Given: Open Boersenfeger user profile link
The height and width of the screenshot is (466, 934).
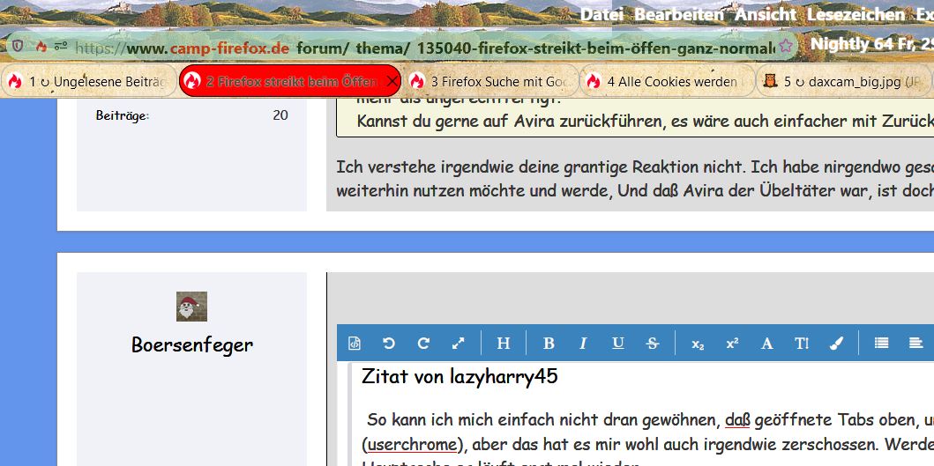Looking at the screenshot, I should click(x=191, y=344).
